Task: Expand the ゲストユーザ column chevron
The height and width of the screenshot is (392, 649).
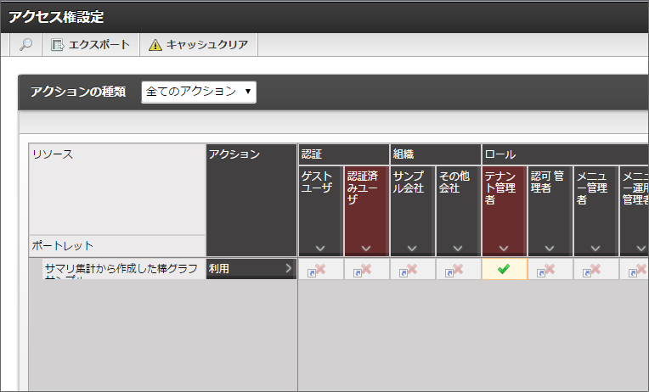Action: pyautogui.click(x=320, y=248)
